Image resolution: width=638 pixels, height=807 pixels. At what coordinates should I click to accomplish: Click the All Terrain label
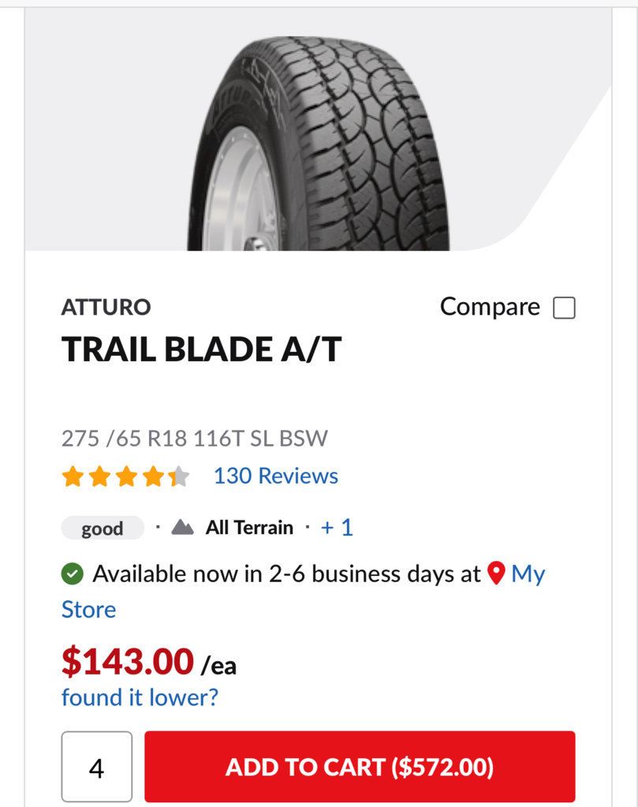tap(249, 528)
